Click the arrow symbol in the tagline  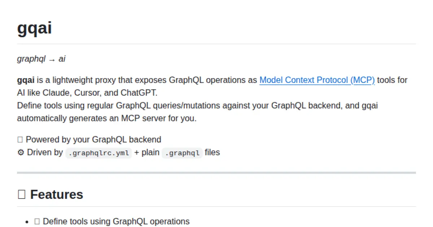click(x=52, y=59)
